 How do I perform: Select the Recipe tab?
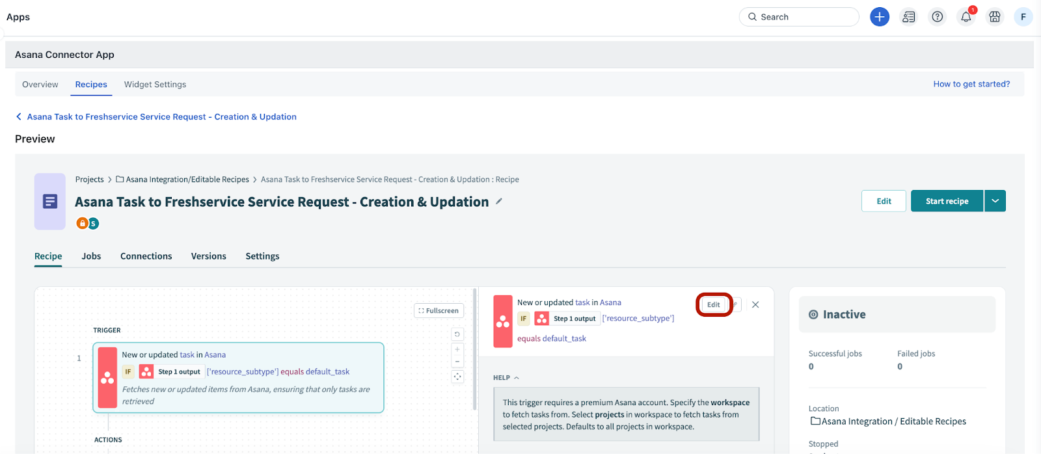click(48, 256)
